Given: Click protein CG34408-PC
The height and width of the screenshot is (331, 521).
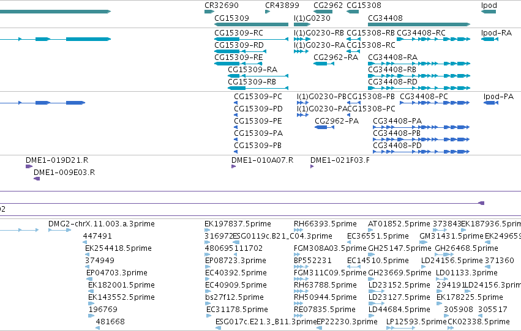Looking at the screenshot, I should pyautogui.click(x=435, y=103).
